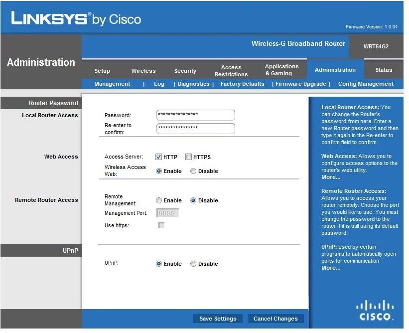Click the Wireless-G Broadband Router title
Image resolution: width=409 pixels, height=333 pixels.
click(x=298, y=43)
